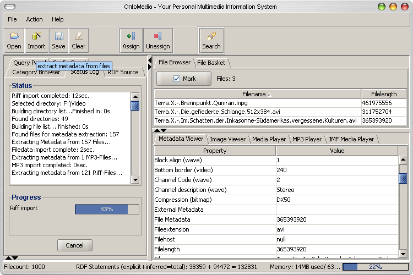Image resolution: width=413 pixels, height=275 pixels.
Task: Click the RDF Statements status bar text
Action: tap(166, 267)
